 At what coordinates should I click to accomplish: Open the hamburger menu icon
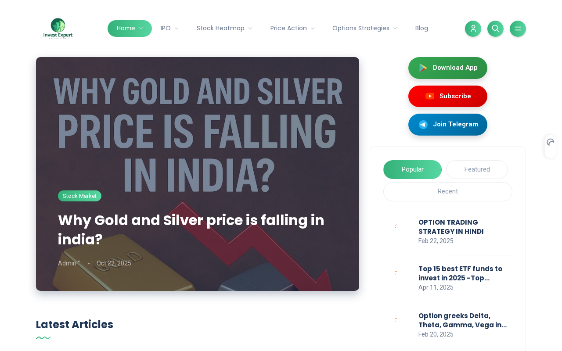pyautogui.click(x=518, y=29)
